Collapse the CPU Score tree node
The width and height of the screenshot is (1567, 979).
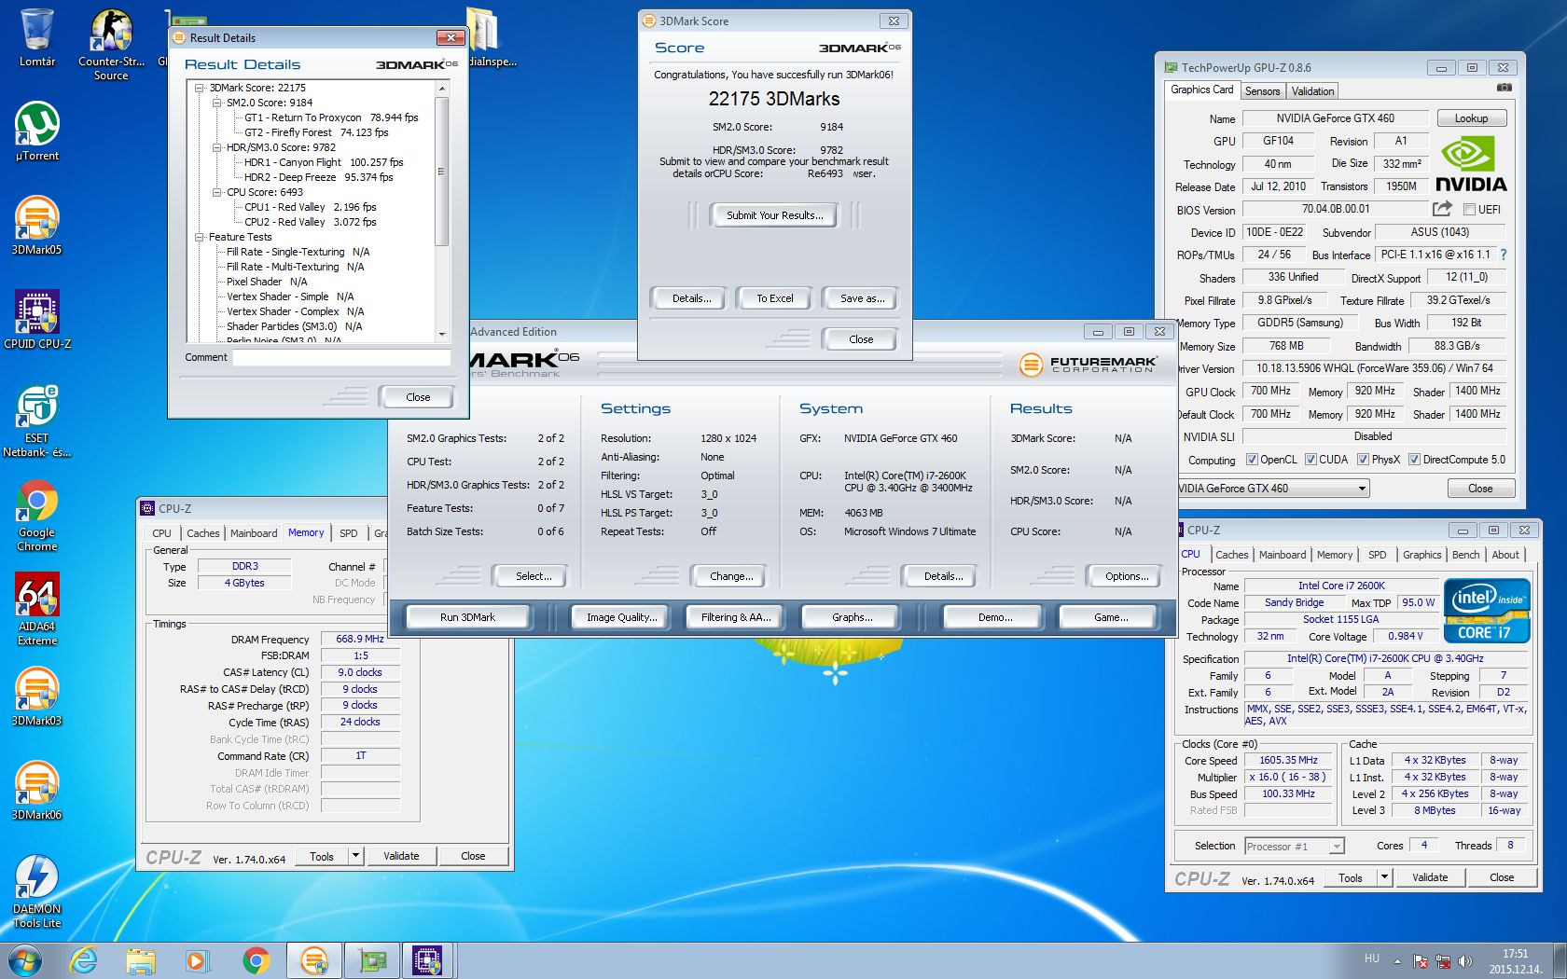point(216,192)
